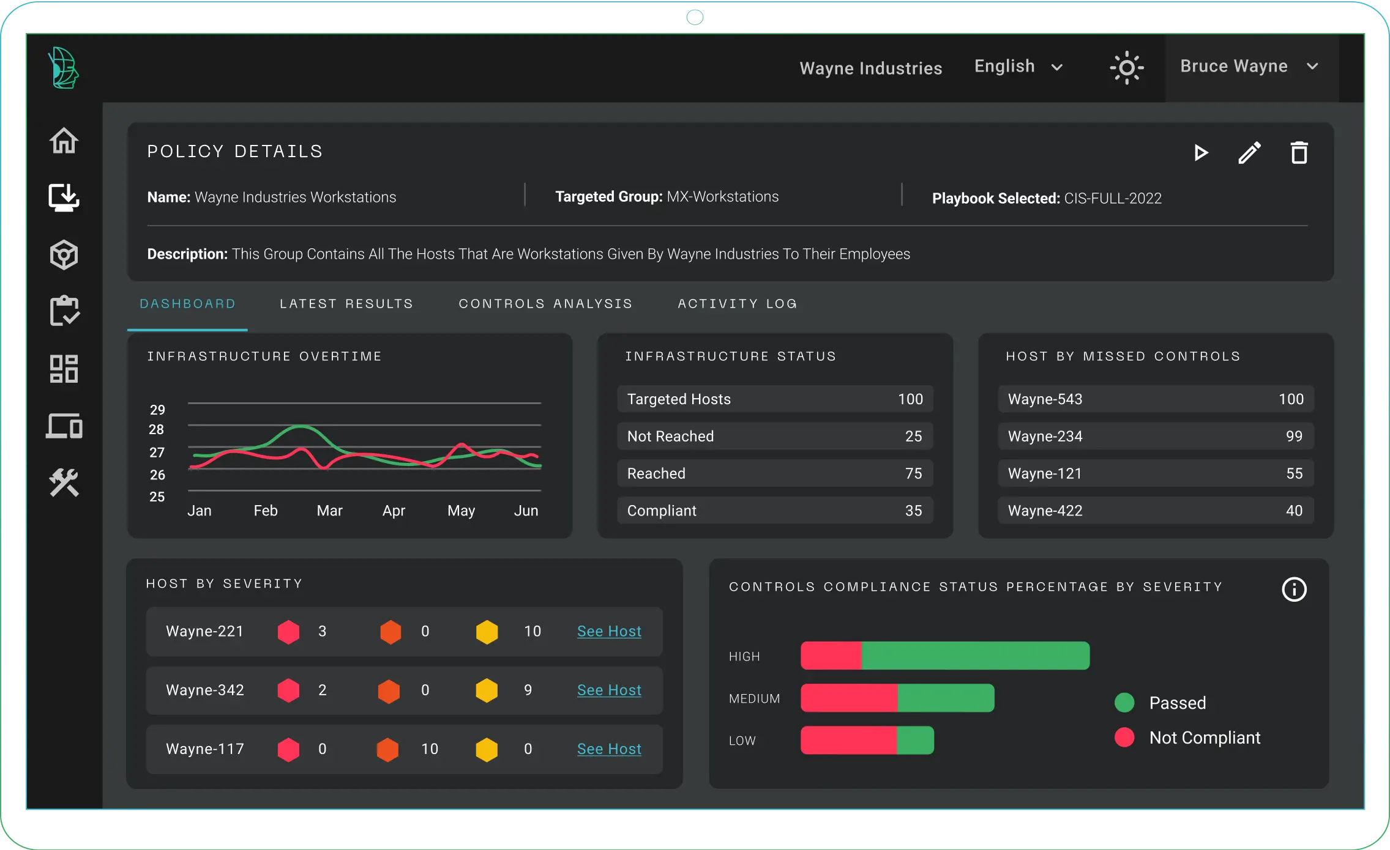Click the Wayne-117 host name

coord(205,748)
